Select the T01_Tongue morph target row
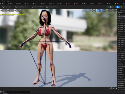This screenshot has width=125, height=94. pos(121,36)
